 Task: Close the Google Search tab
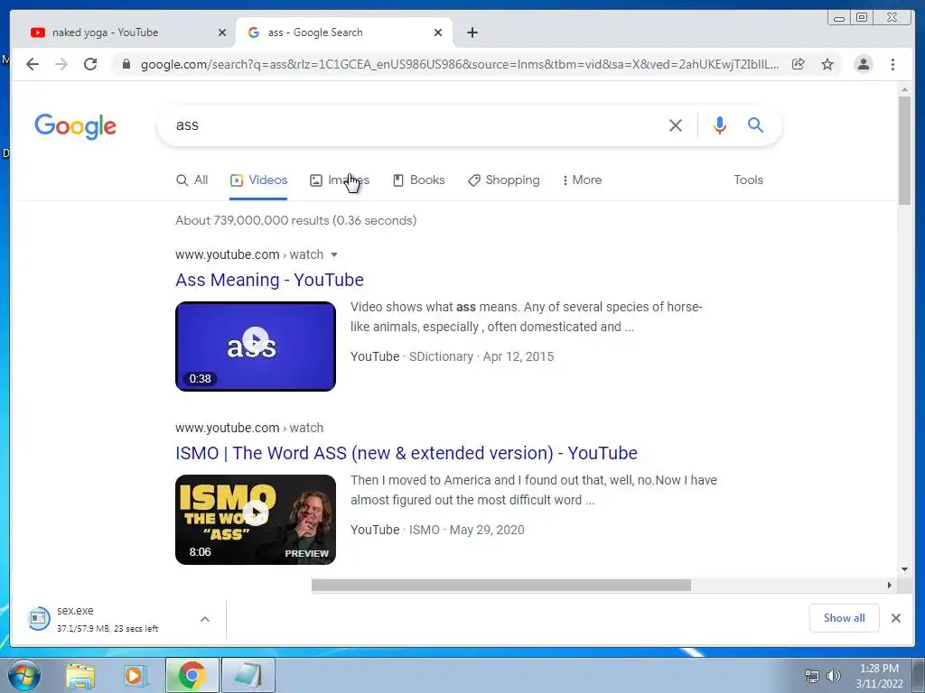[x=438, y=32]
